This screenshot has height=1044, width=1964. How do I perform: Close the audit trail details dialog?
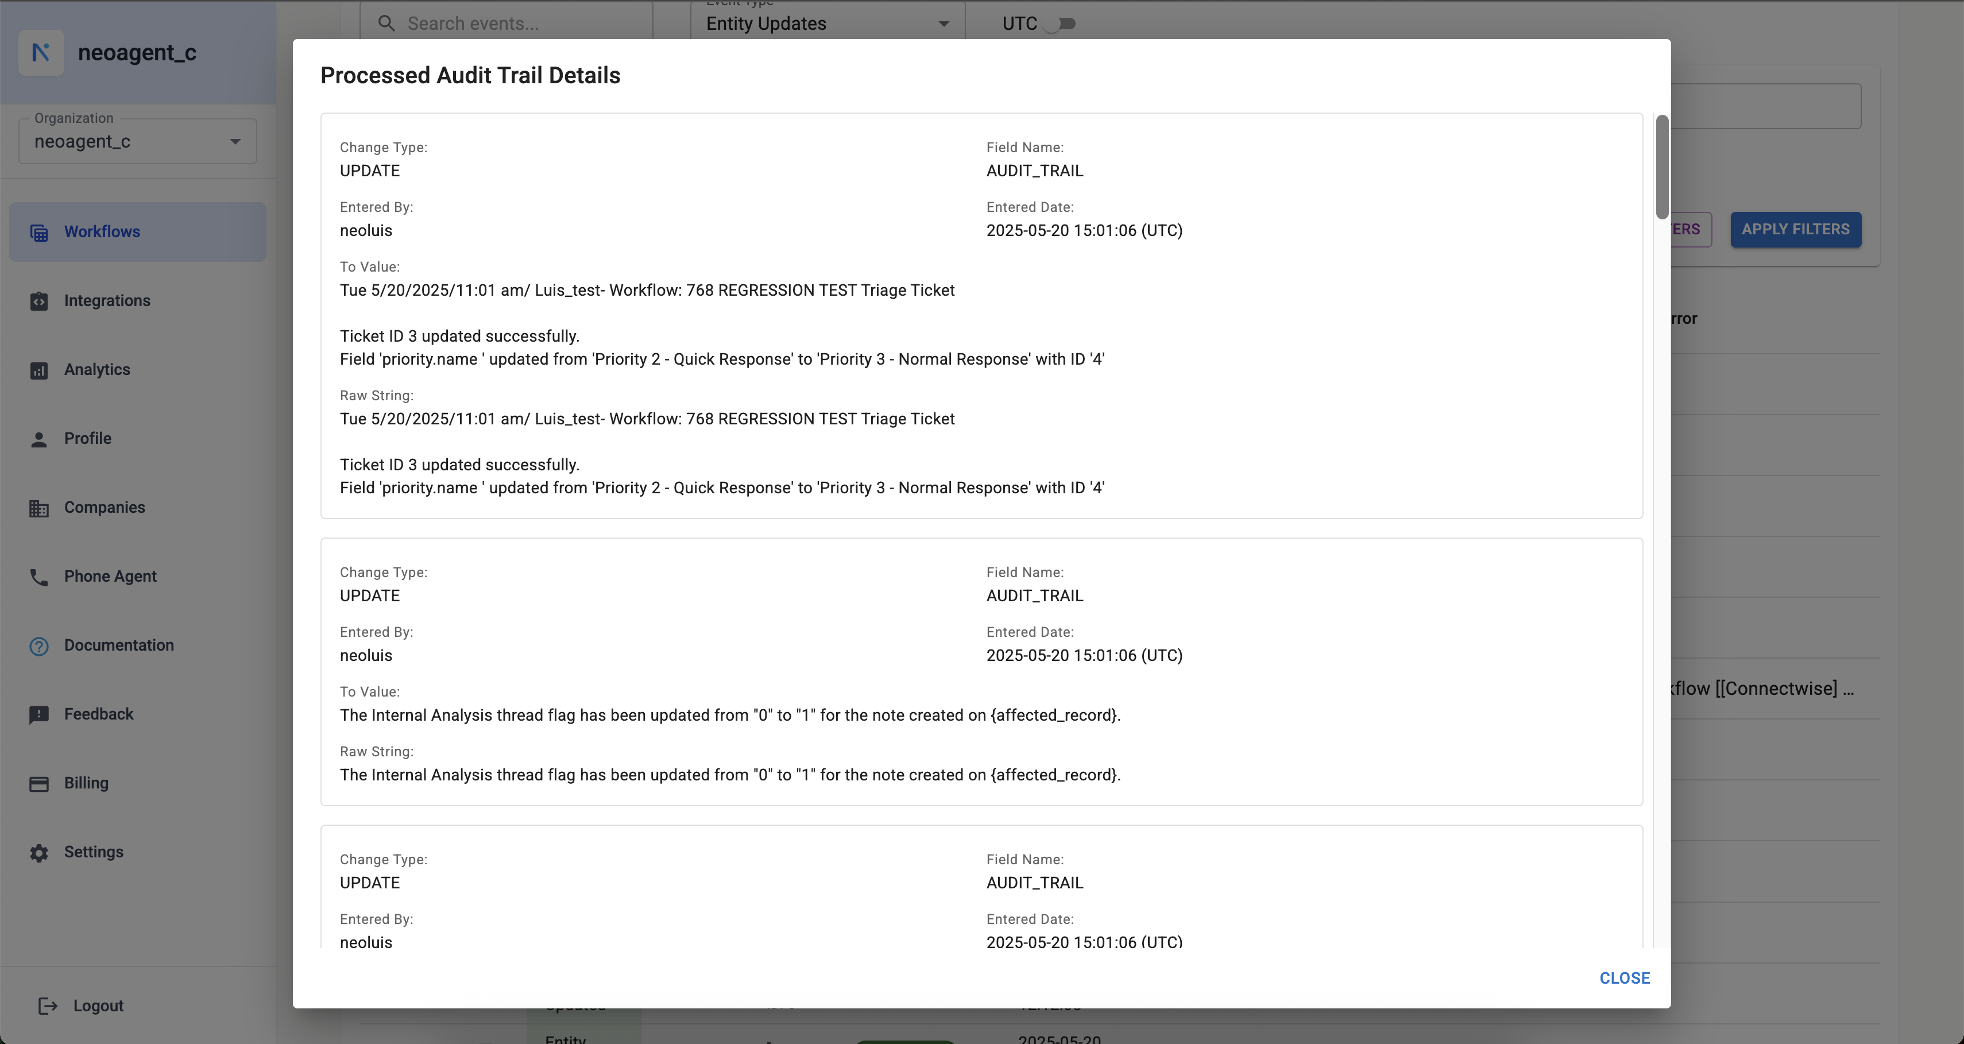1624,979
